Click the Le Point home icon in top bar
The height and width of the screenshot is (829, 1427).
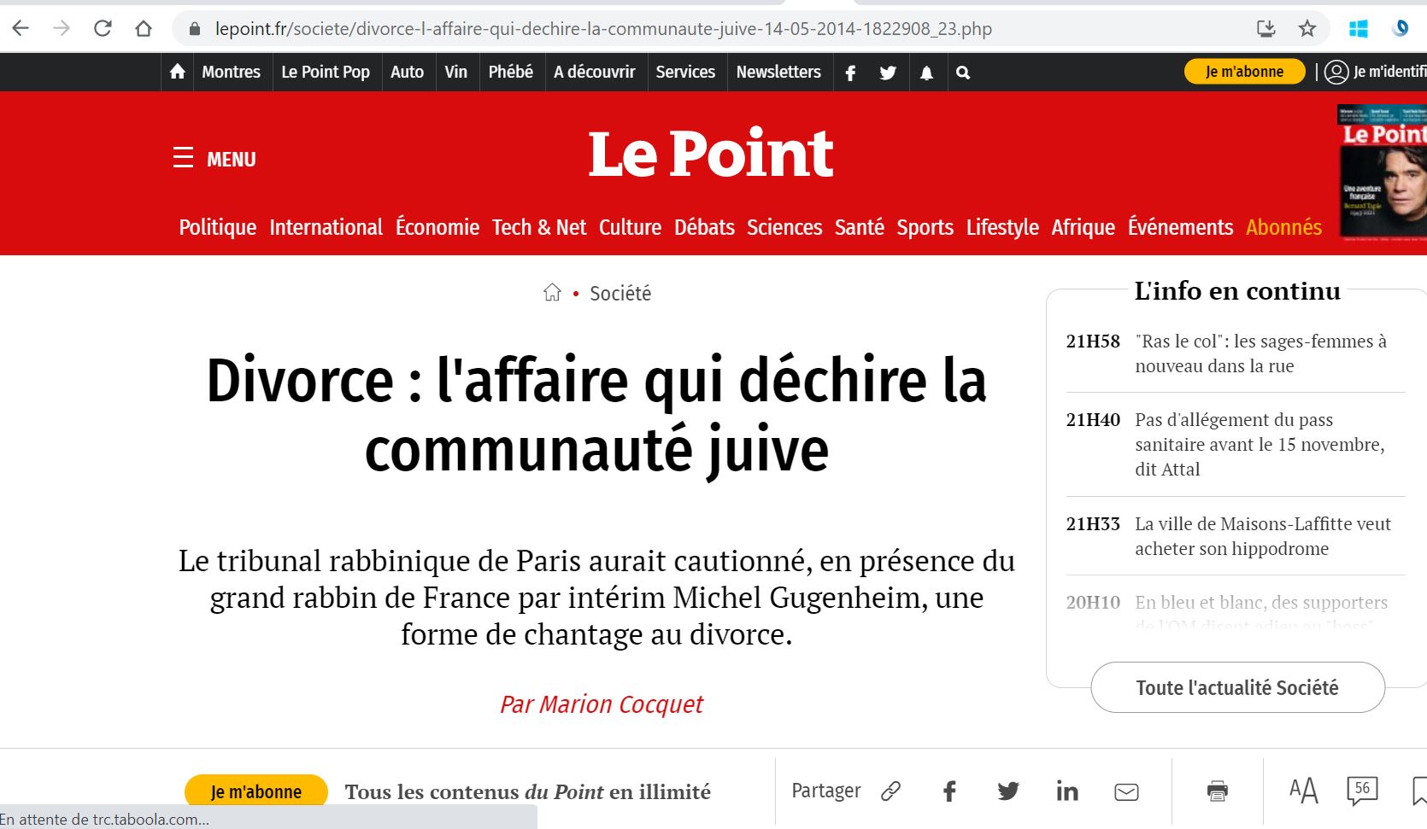click(x=178, y=73)
